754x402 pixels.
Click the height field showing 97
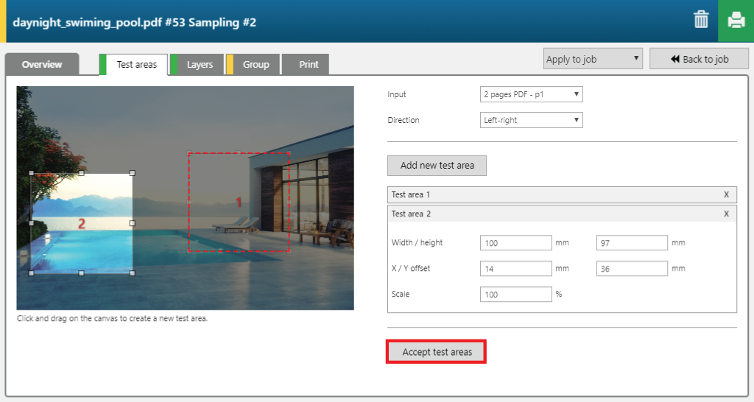pos(632,243)
